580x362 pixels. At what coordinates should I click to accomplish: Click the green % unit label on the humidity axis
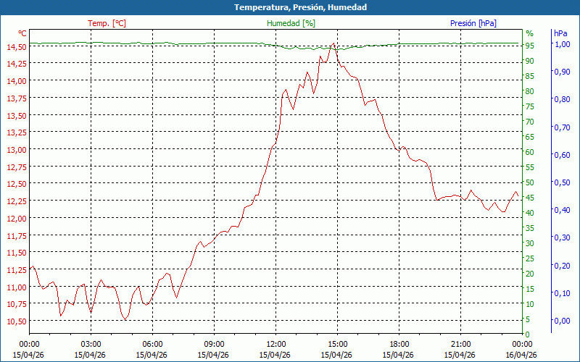pyautogui.click(x=529, y=33)
